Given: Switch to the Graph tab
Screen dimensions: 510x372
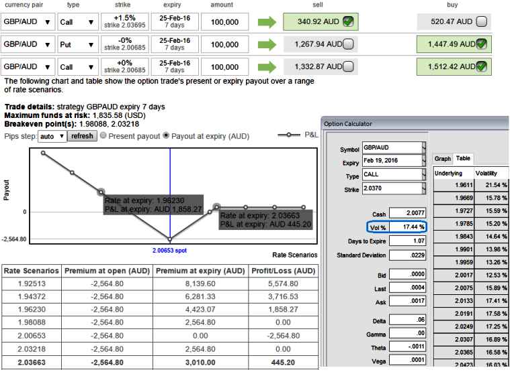Looking at the screenshot, I should [442, 159].
